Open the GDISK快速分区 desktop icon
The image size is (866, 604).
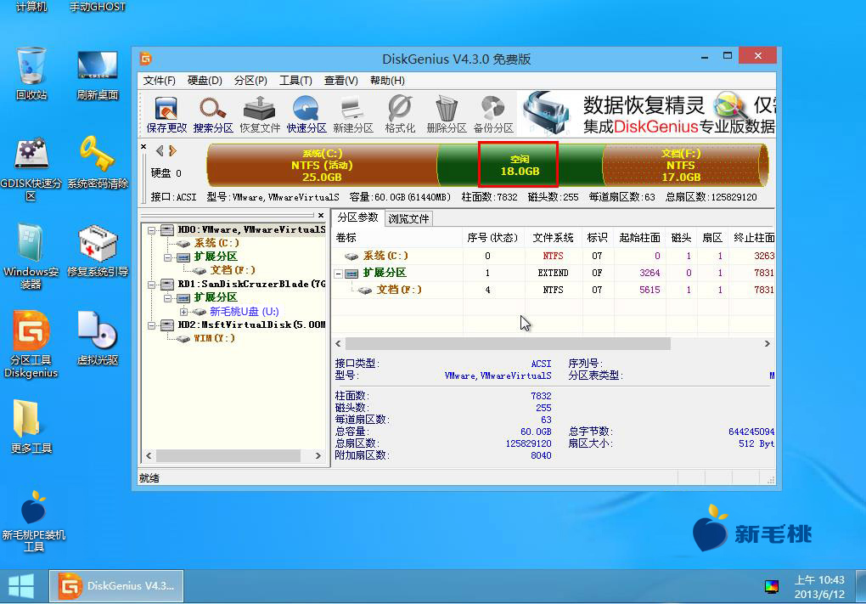31,168
